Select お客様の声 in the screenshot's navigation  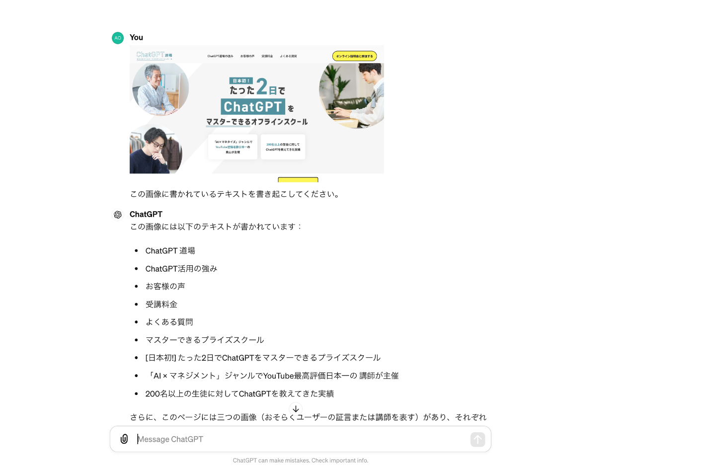pyautogui.click(x=247, y=56)
